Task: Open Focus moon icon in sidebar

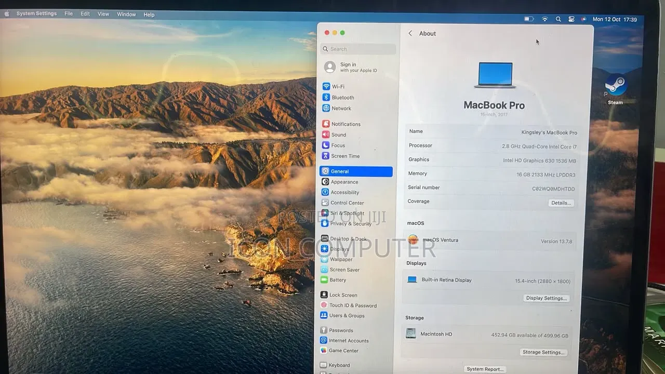Action: point(326,145)
